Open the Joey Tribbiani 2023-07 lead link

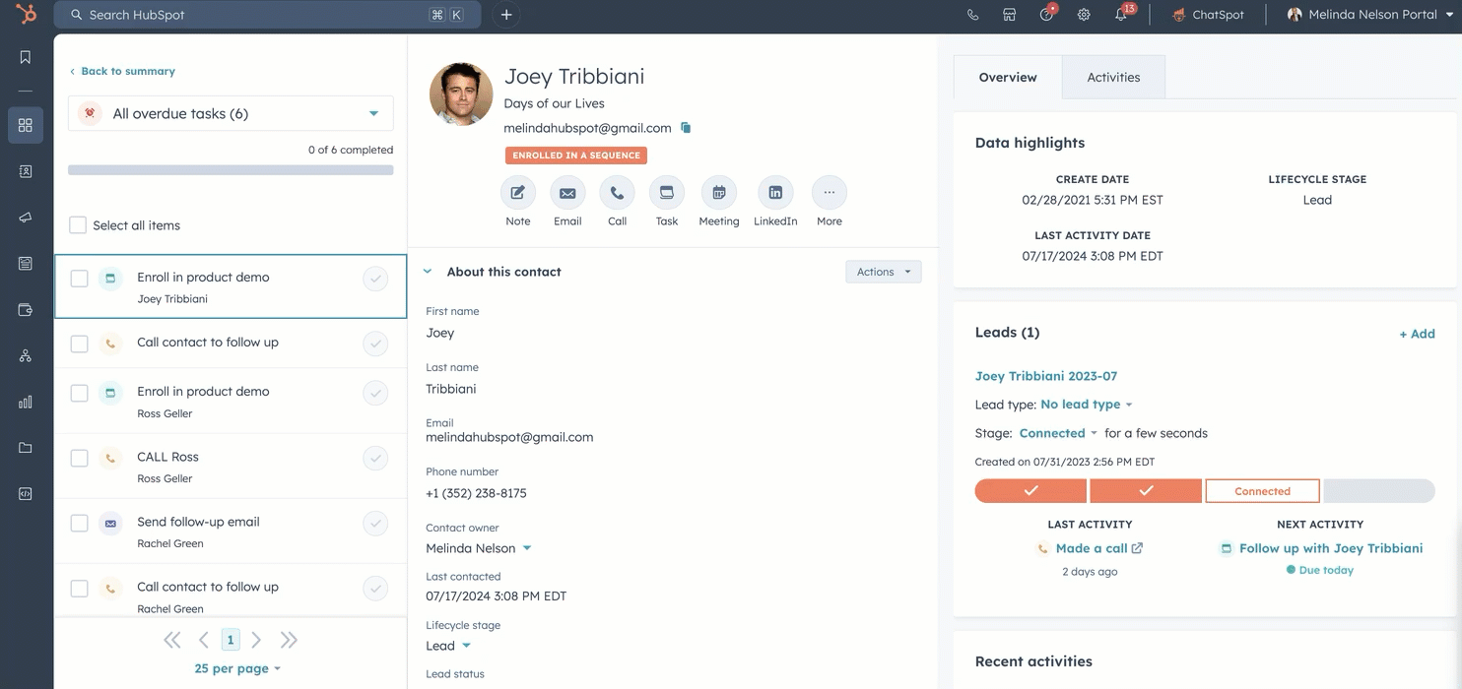tap(1045, 376)
